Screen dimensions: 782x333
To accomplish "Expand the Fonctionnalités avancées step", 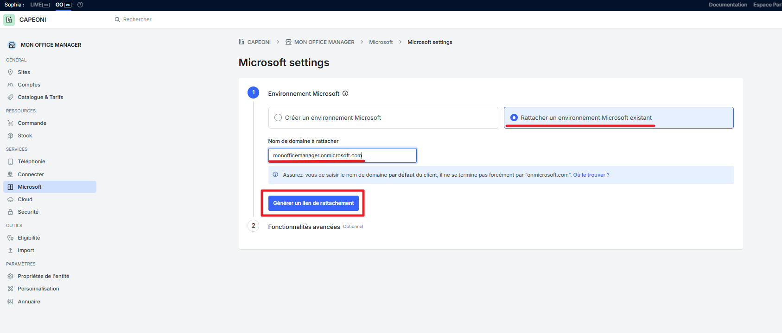I will 304,227.
